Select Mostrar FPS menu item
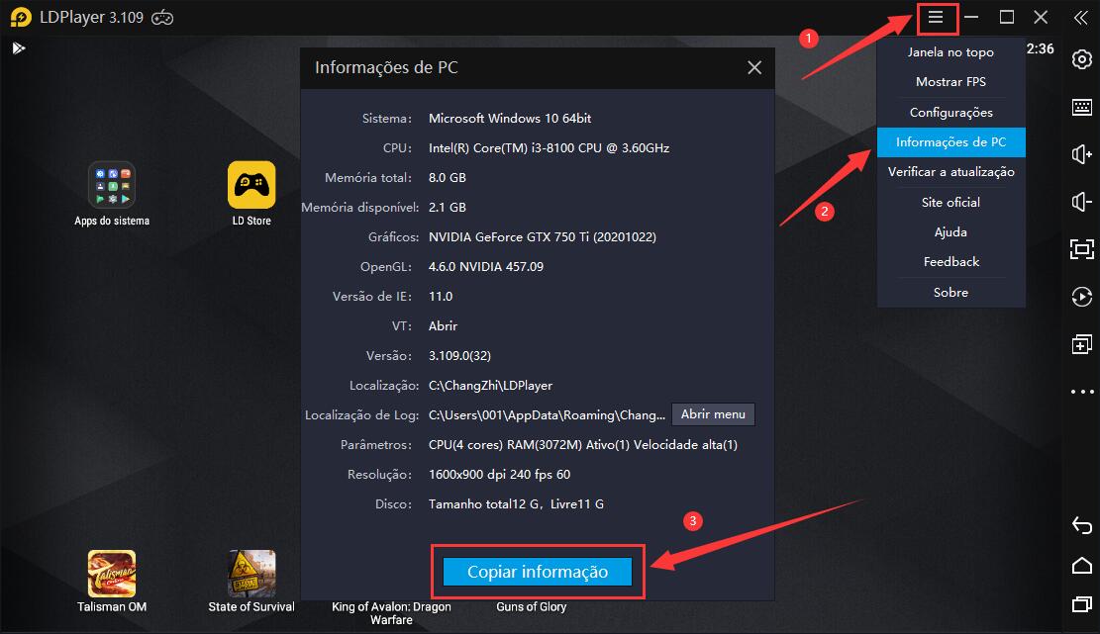The image size is (1100, 634). (950, 82)
